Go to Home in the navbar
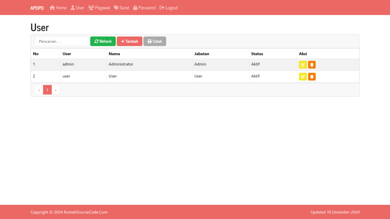The width and height of the screenshot is (390, 219). 58,8
